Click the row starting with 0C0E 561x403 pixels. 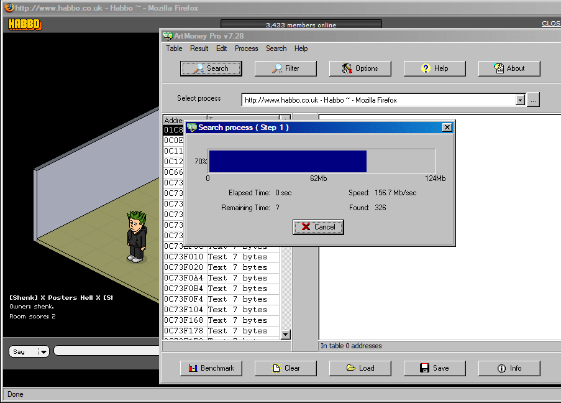(x=174, y=141)
